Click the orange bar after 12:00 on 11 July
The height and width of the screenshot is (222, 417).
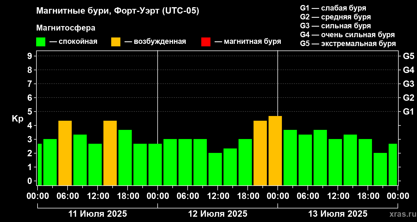pos(110,153)
